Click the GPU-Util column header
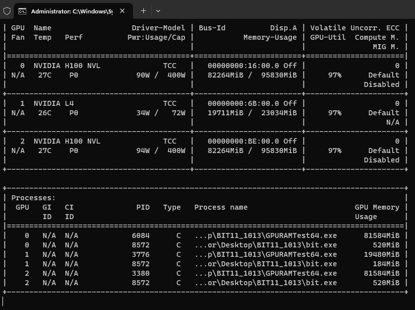This screenshot has width=415, height=310. (328, 37)
